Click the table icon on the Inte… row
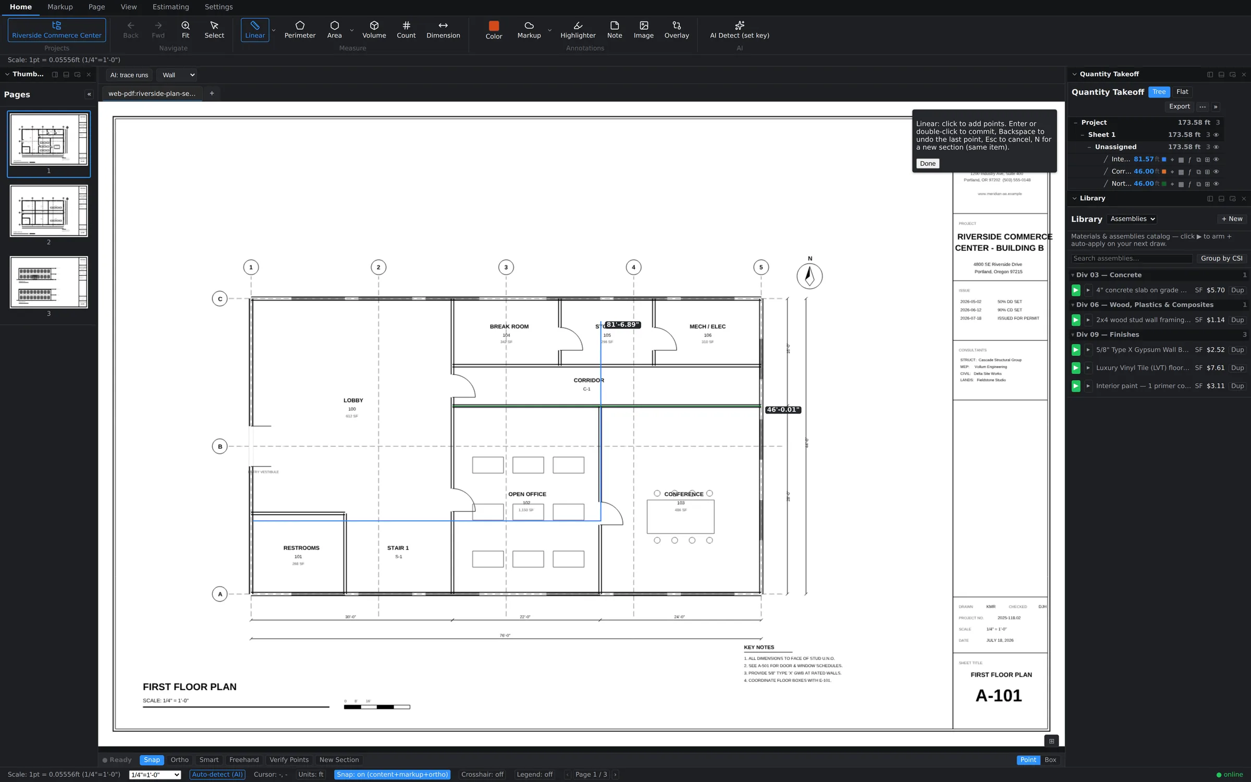This screenshot has width=1251, height=782. 1181,160
